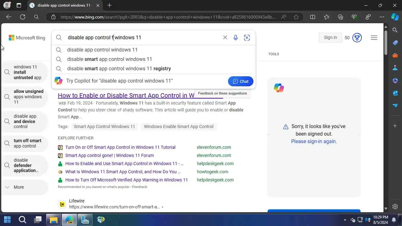Search related 'windows 11 install untrusted app'
Image resolution: width=402 pixels, height=226 pixels.
[x=25, y=72]
